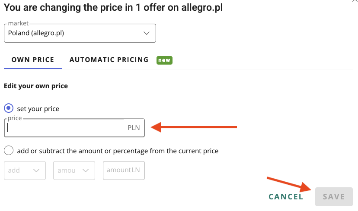Select the "set your price" radio button

(x=9, y=109)
